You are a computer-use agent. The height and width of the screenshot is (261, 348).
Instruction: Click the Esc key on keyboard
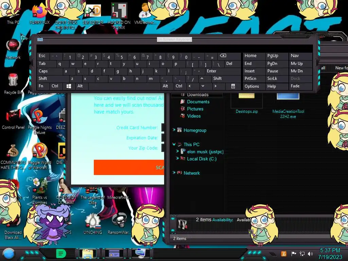[43, 56]
